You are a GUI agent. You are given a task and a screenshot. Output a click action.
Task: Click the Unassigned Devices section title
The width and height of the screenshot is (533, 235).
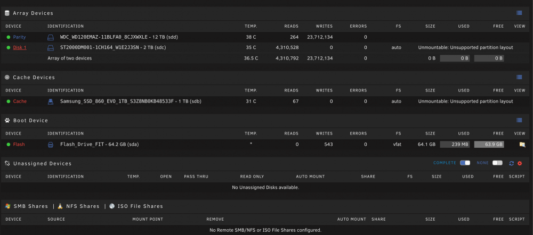pyautogui.click(x=42, y=163)
